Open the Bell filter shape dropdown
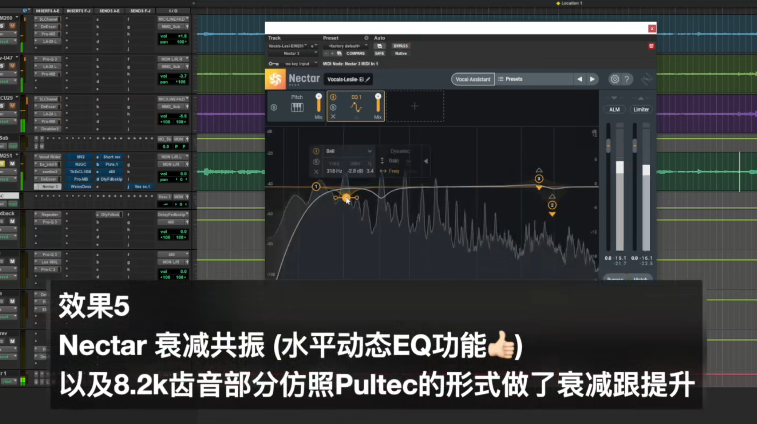 (x=349, y=151)
